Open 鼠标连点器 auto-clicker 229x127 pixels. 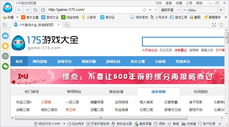click(x=122, y=124)
